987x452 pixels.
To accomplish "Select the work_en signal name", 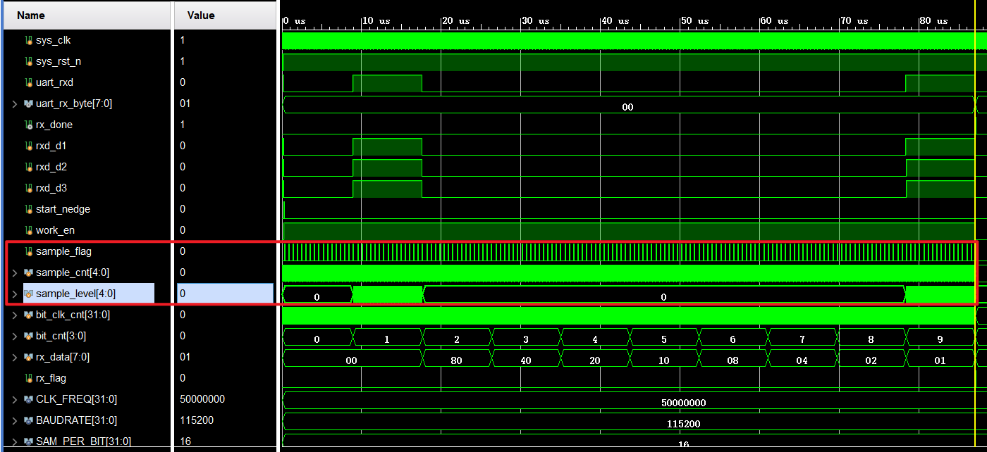I will (55, 230).
